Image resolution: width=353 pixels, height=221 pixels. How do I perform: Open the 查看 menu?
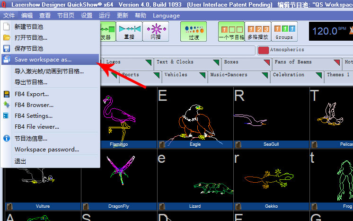(45, 16)
